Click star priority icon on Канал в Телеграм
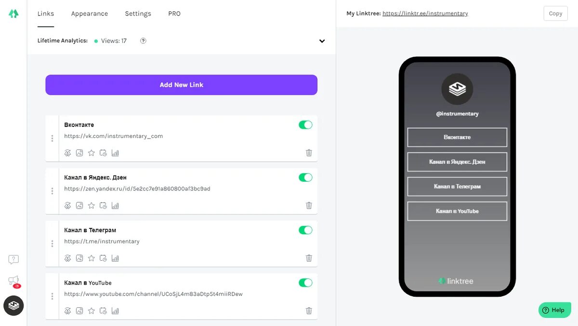Image resolution: width=578 pixels, height=326 pixels. pos(92,258)
